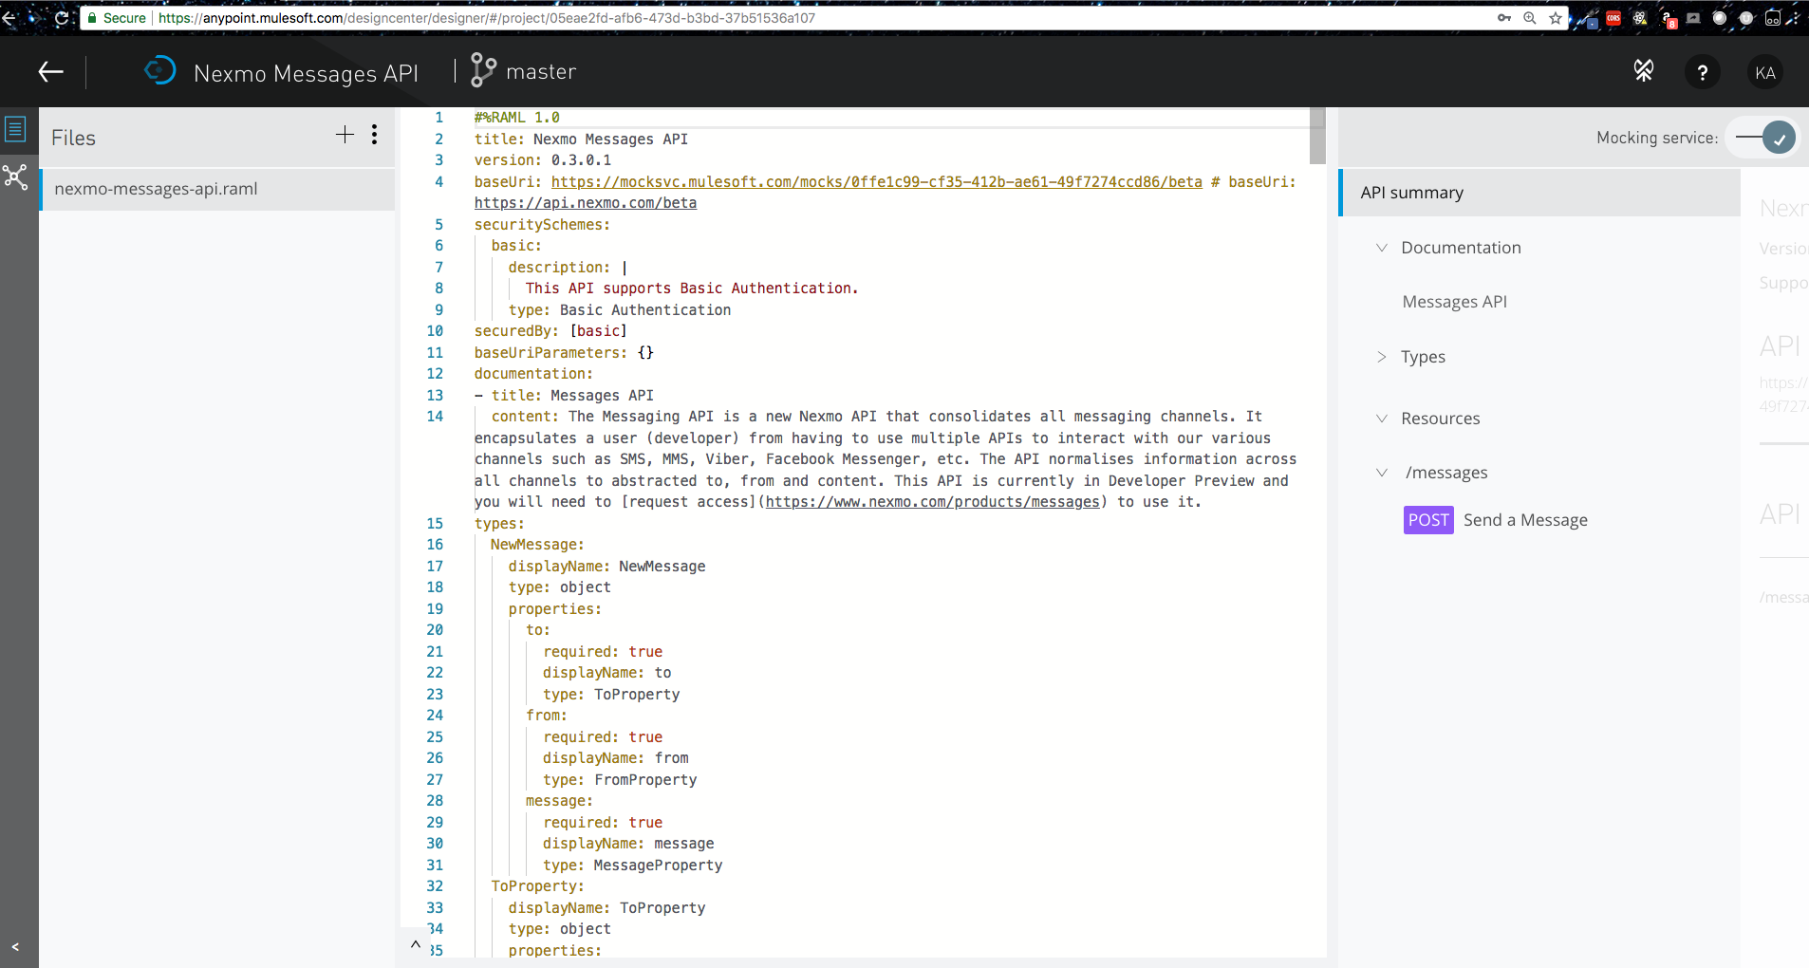Collapse the left sidebar with the arrow
Viewport: 1809px width, 968px height.
tap(15, 947)
